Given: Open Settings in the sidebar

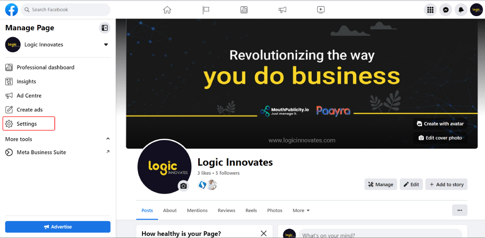Looking at the screenshot, I should click(x=29, y=124).
